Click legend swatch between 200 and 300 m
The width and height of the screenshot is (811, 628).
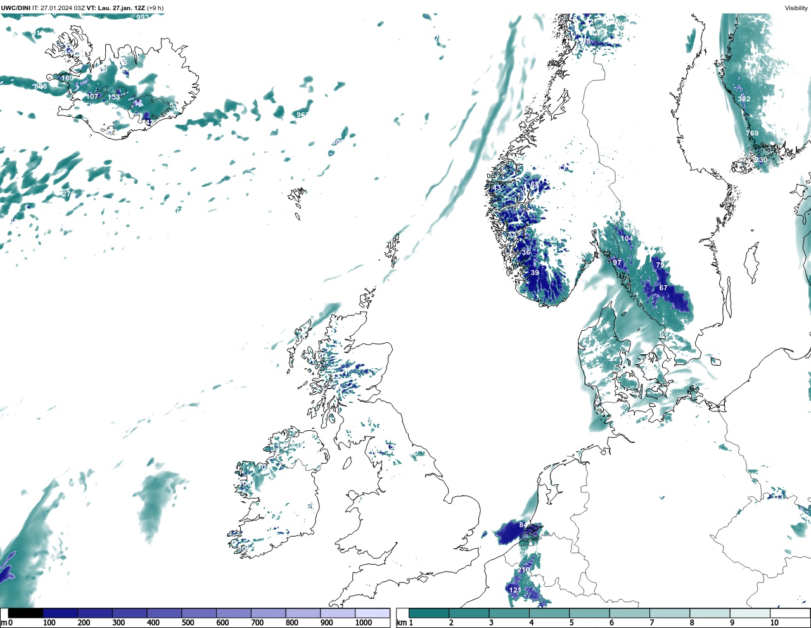[x=95, y=613]
